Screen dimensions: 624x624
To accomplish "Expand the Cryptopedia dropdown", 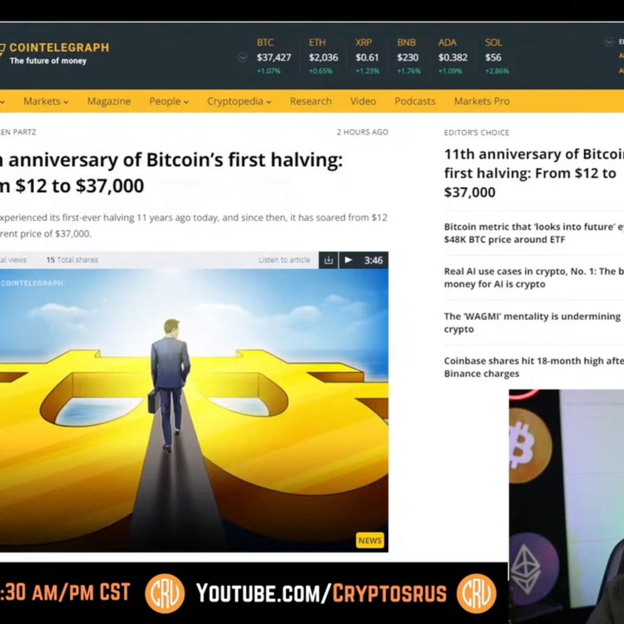I will point(239,101).
